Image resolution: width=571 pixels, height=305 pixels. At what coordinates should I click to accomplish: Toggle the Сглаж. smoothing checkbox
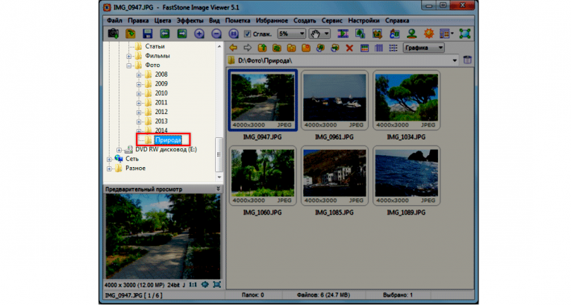[x=247, y=34]
